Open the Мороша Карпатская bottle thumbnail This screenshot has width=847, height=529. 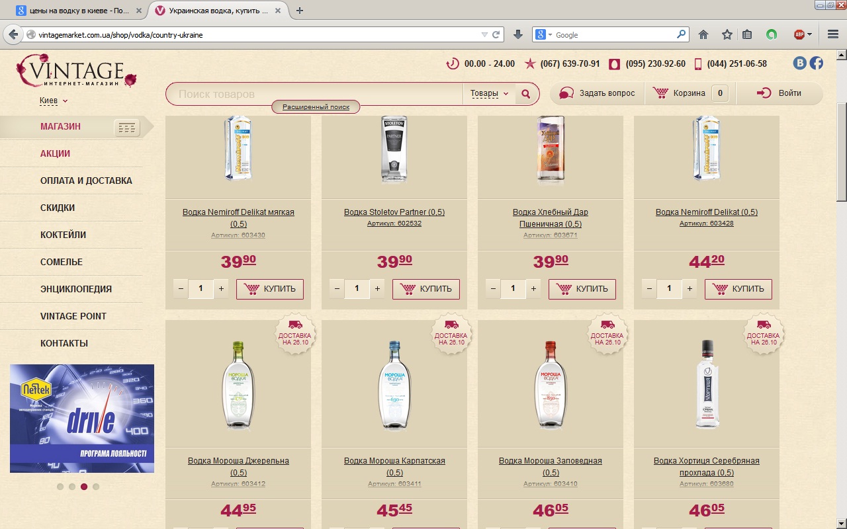point(394,384)
